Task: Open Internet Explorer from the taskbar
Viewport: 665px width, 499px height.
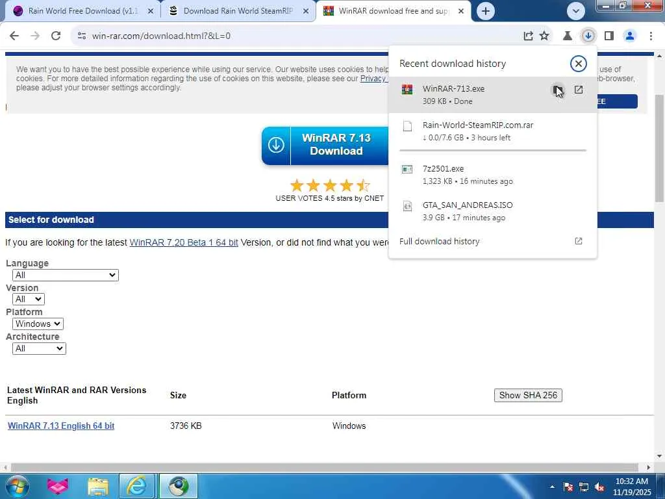Action: click(x=136, y=486)
